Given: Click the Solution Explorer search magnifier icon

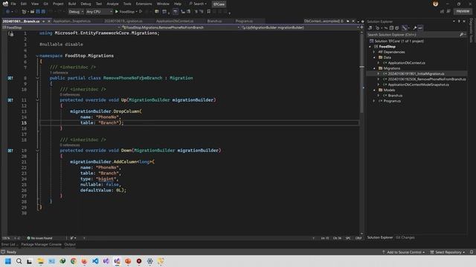Looking at the screenshot, I should [461, 35].
